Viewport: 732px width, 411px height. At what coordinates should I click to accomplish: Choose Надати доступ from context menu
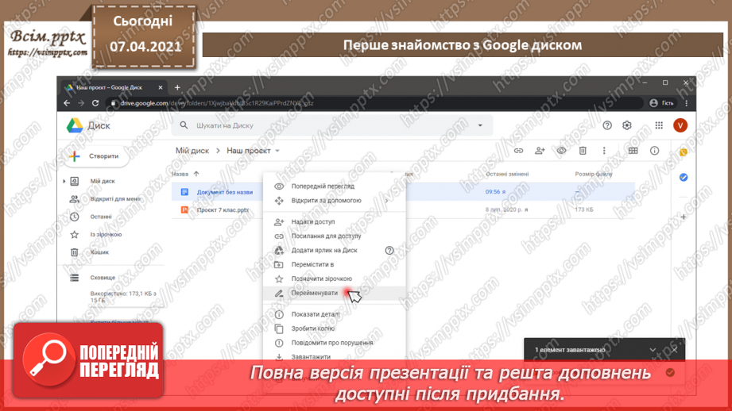[x=335, y=222]
